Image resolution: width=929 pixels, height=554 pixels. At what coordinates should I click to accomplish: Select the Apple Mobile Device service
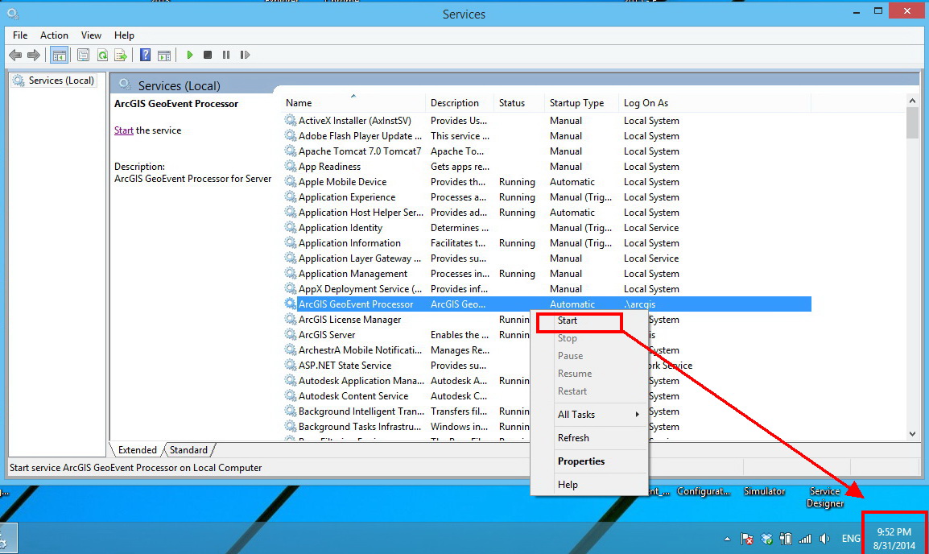(x=547, y=183)
